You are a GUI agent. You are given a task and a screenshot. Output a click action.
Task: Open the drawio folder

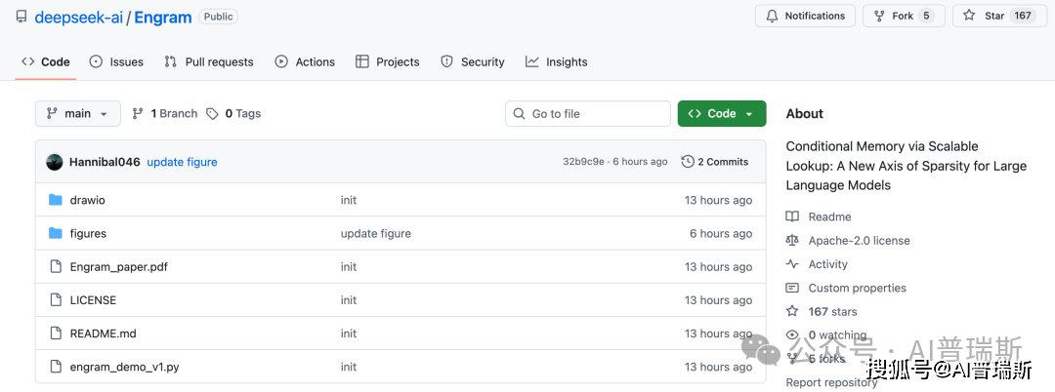pyautogui.click(x=88, y=200)
